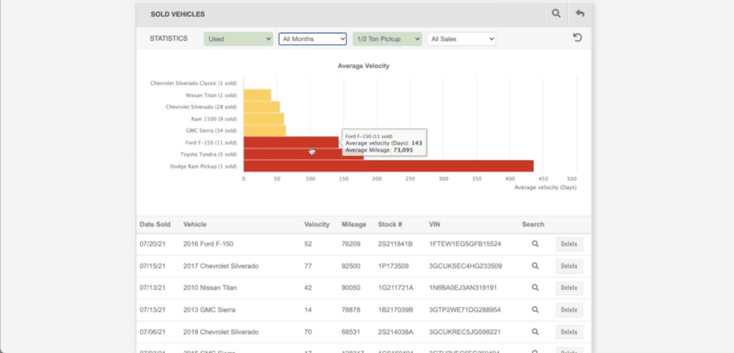The width and height of the screenshot is (734, 353).
Task: Click VIN 3GTP2WE71DG288954
Action: click(464, 310)
